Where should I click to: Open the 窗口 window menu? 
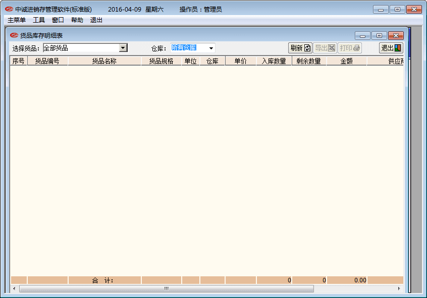(x=58, y=20)
